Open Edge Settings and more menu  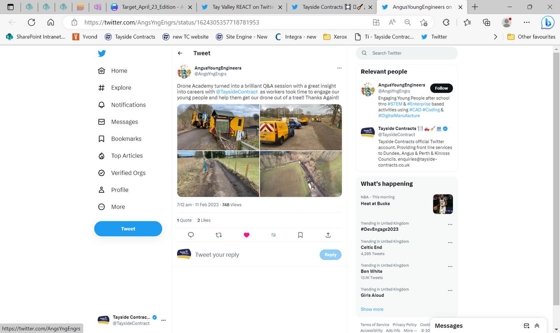pos(527,23)
